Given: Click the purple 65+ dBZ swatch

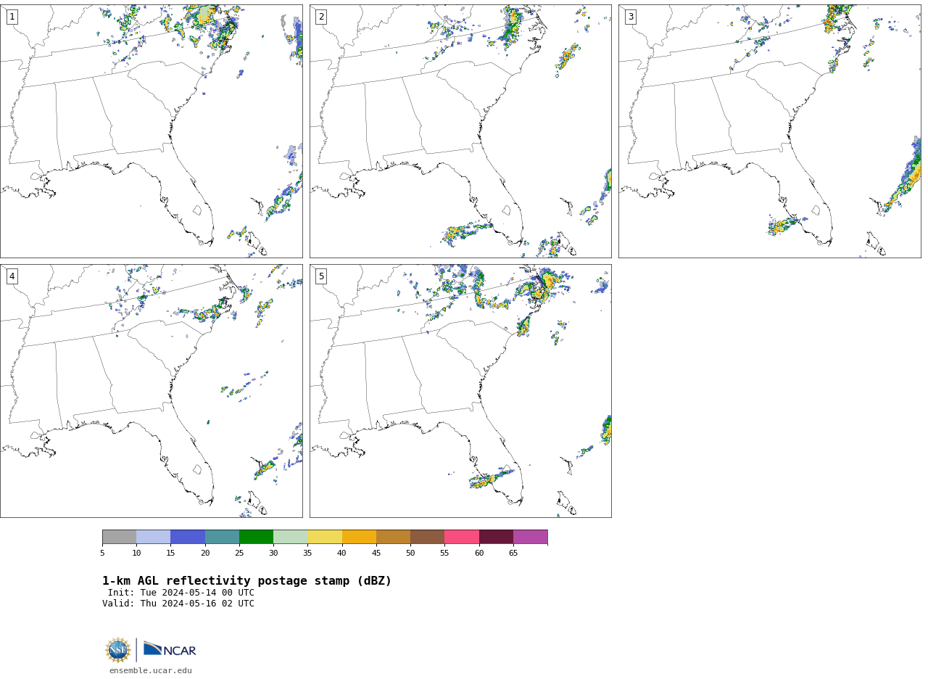Looking at the screenshot, I should click(531, 537).
